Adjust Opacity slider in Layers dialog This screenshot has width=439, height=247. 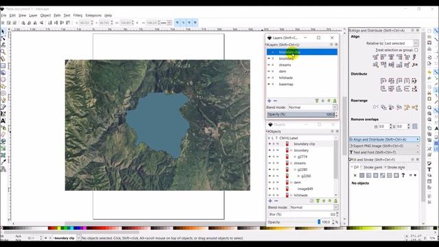[x=301, y=115]
